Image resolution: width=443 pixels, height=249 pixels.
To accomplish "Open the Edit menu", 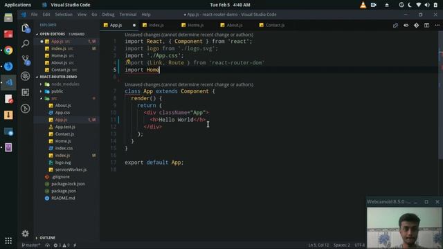I will pos(46,15).
